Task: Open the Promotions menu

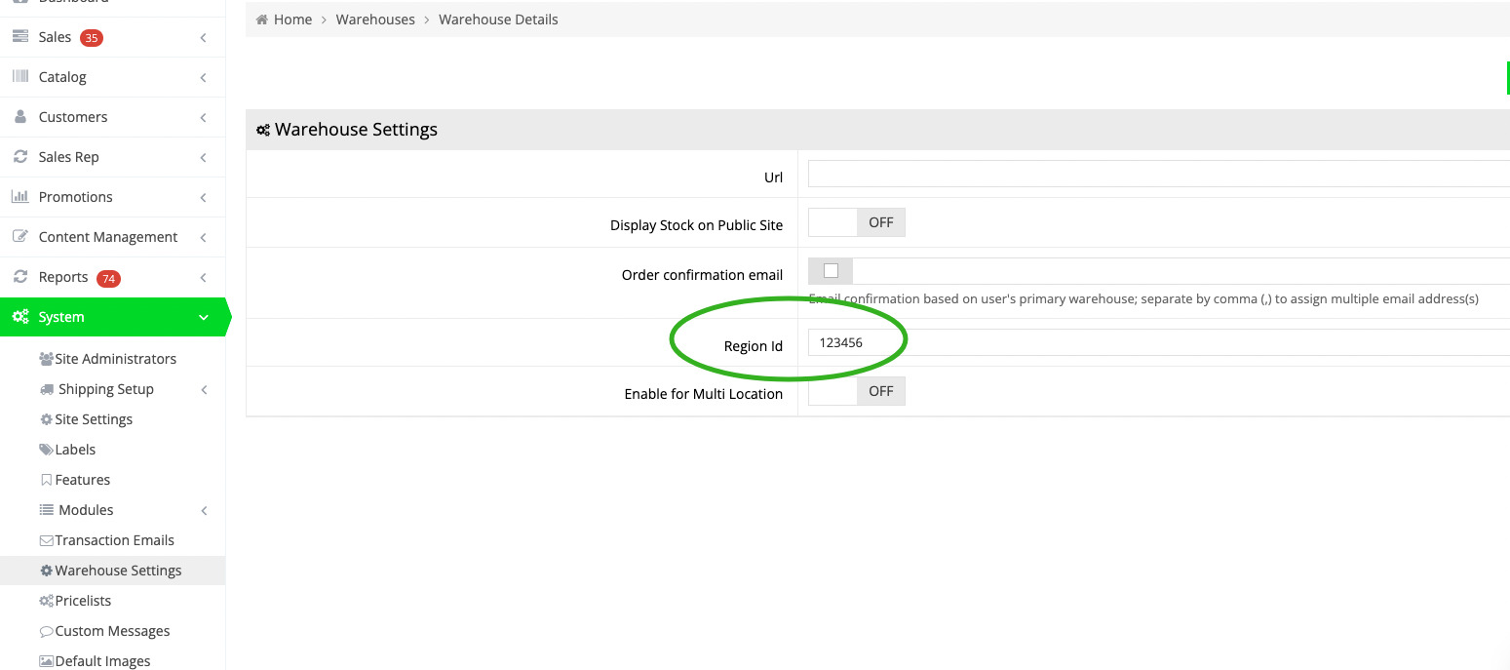Action: click(x=76, y=197)
